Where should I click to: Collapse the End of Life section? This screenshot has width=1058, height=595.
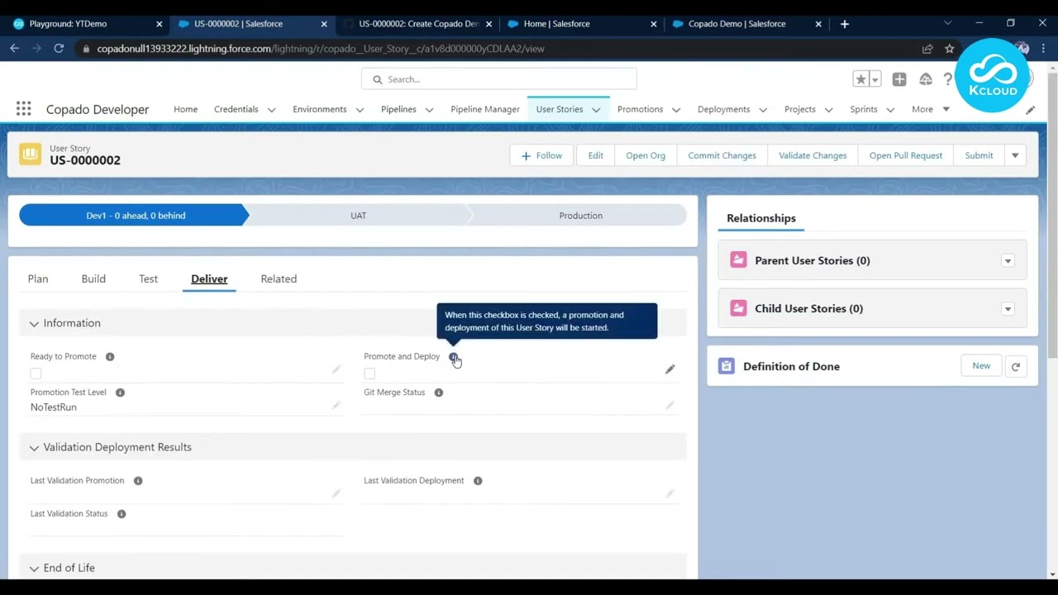pyautogui.click(x=62, y=568)
